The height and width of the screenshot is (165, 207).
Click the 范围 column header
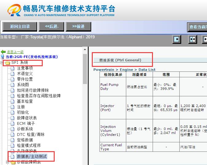click(x=166, y=75)
